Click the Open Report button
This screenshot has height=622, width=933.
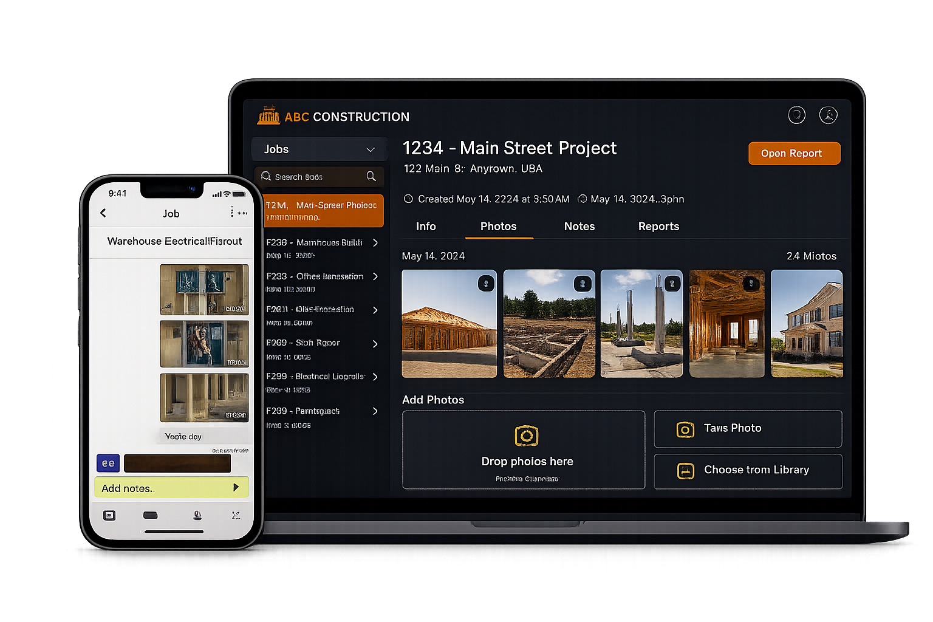coord(795,154)
